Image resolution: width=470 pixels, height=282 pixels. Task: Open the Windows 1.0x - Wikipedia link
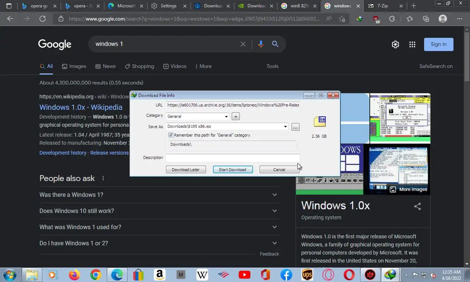point(81,107)
